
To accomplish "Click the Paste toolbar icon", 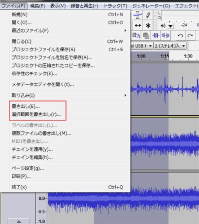I will pos(146,36).
